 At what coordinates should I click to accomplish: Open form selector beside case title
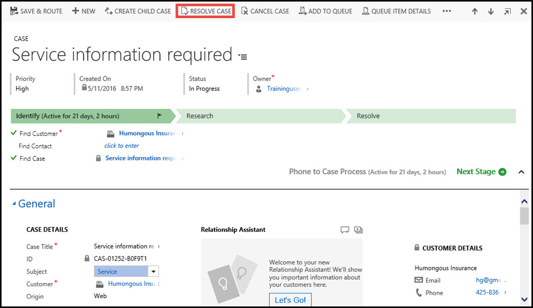click(x=243, y=56)
